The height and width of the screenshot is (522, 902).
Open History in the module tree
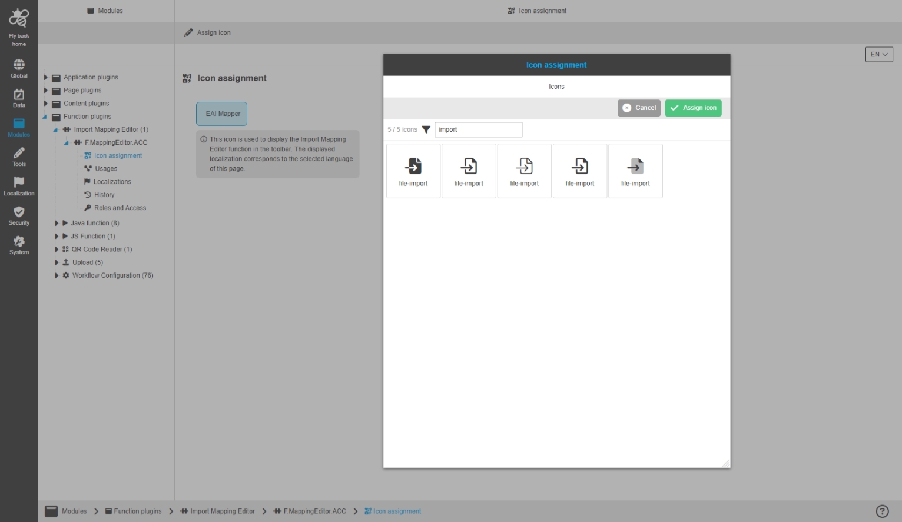pos(104,195)
